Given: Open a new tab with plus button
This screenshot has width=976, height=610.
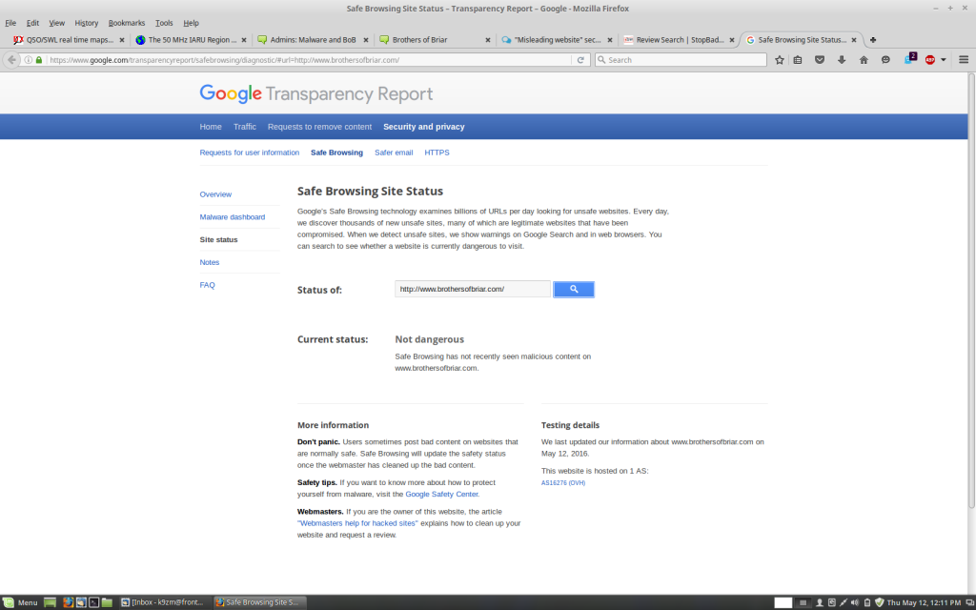Looking at the screenshot, I should (x=873, y=40).
